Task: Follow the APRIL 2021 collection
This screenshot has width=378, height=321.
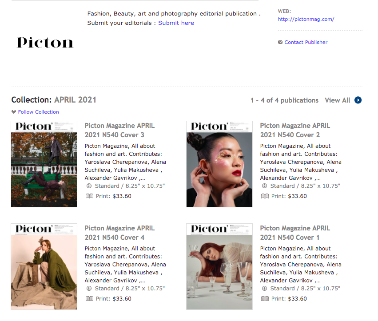Action: click(38, 112)
